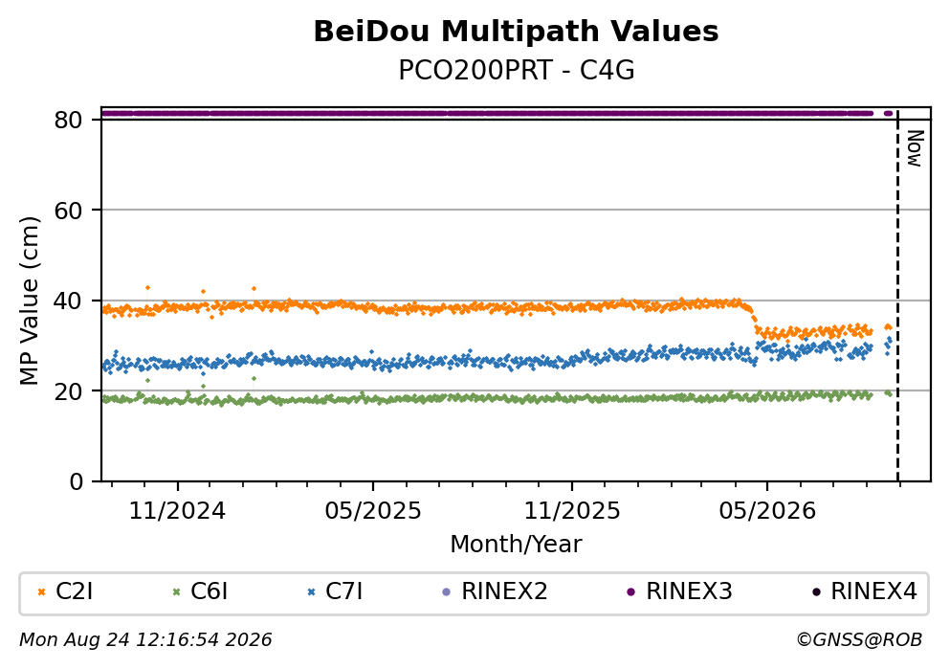Click the orange C2I legend marker
The width and height of the screenshot is (950, 669).
pos(42,592)
